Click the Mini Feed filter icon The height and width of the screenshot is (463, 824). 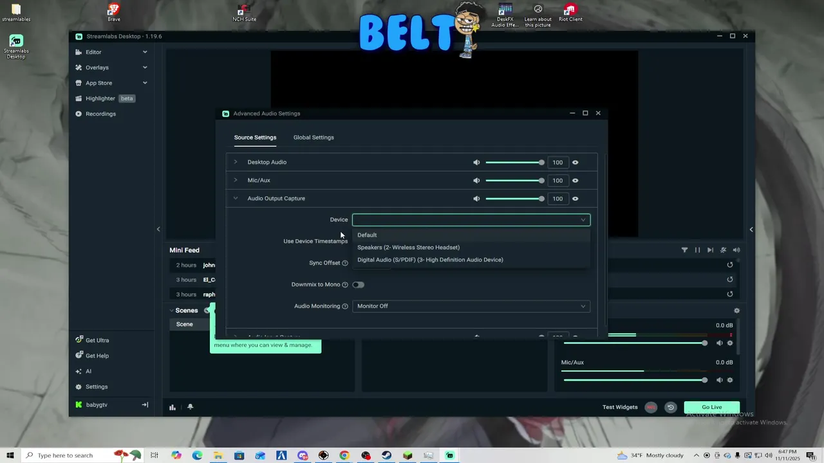tap(684, 250)
